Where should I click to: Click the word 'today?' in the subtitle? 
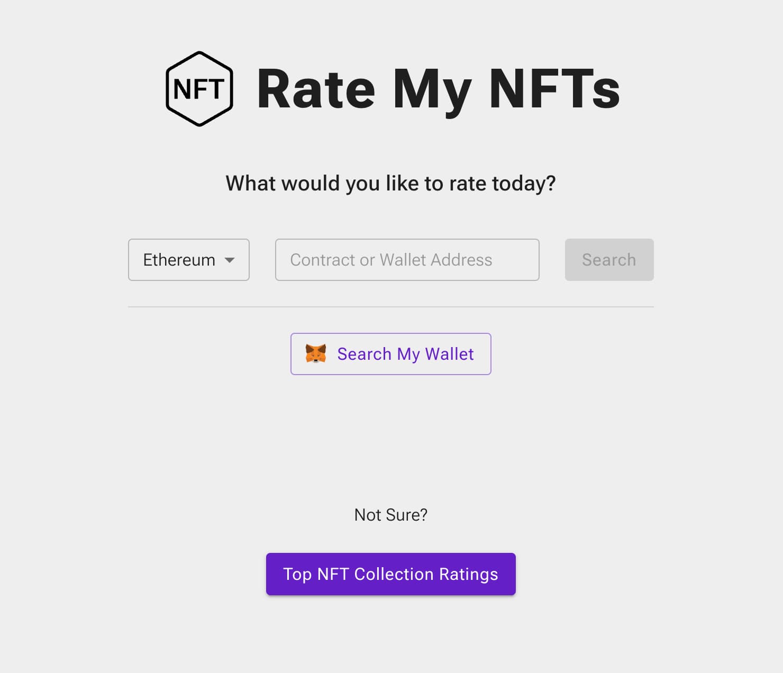(524, 183)
